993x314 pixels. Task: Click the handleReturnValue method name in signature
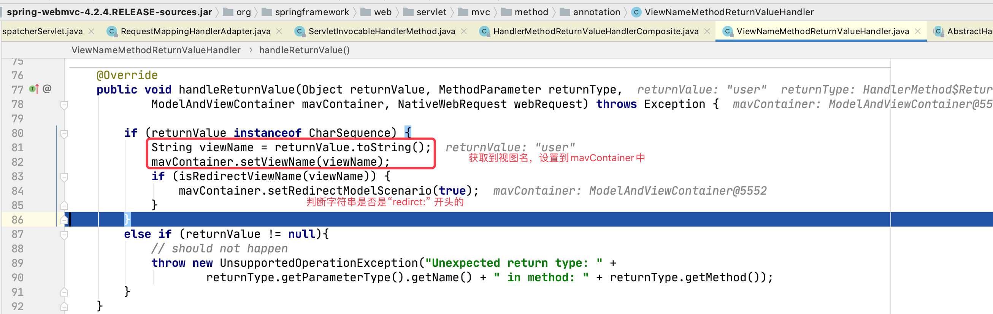point(237,90)
